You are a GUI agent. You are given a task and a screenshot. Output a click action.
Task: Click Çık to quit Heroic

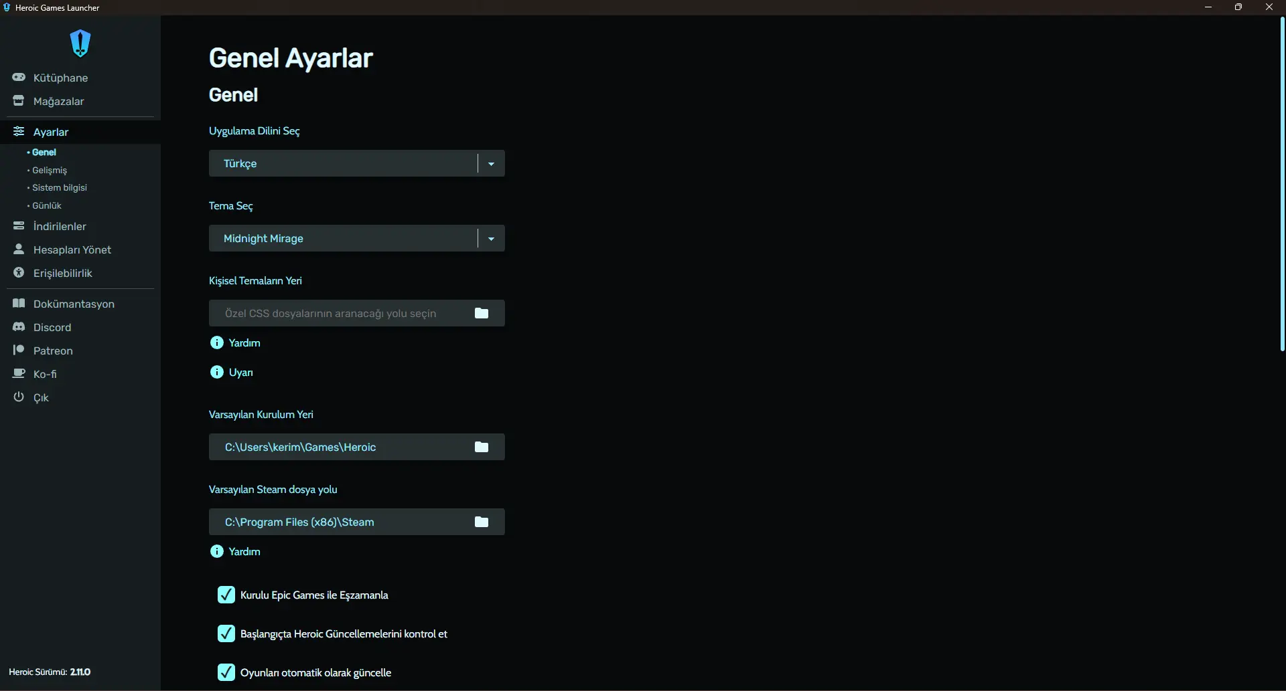[80, 397]
